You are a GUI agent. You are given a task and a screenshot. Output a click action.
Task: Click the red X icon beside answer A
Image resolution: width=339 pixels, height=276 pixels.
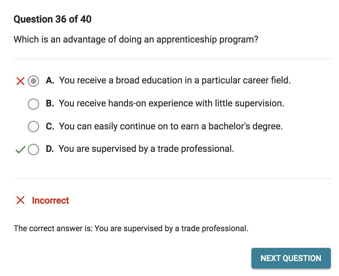click(20, 81)
